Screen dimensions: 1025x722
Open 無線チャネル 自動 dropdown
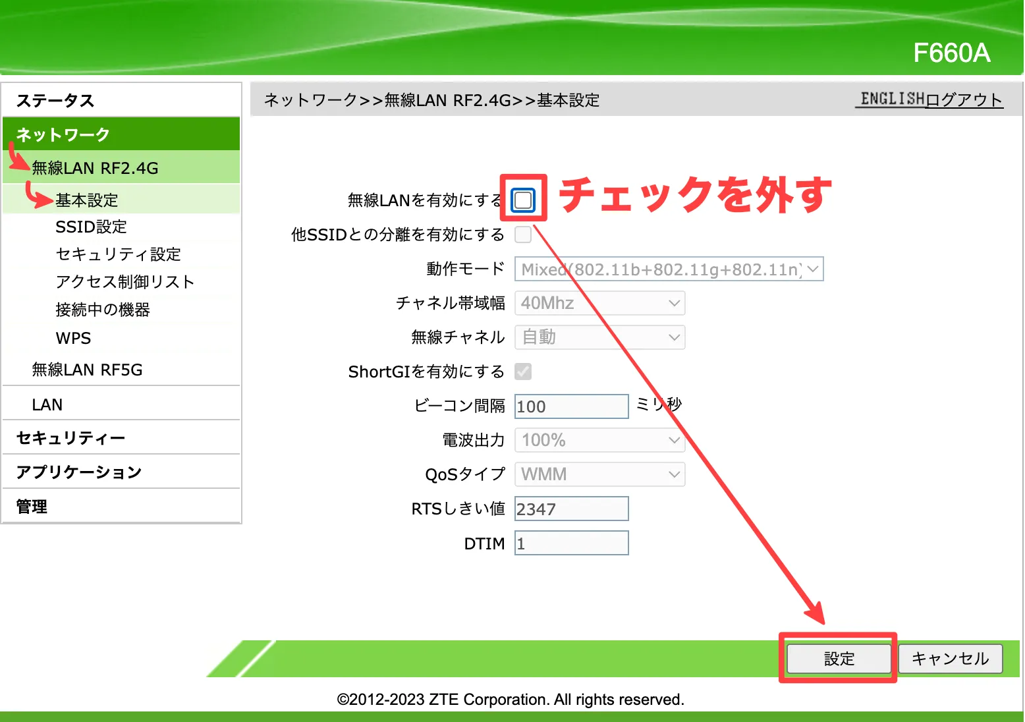(x=599, y=337)
